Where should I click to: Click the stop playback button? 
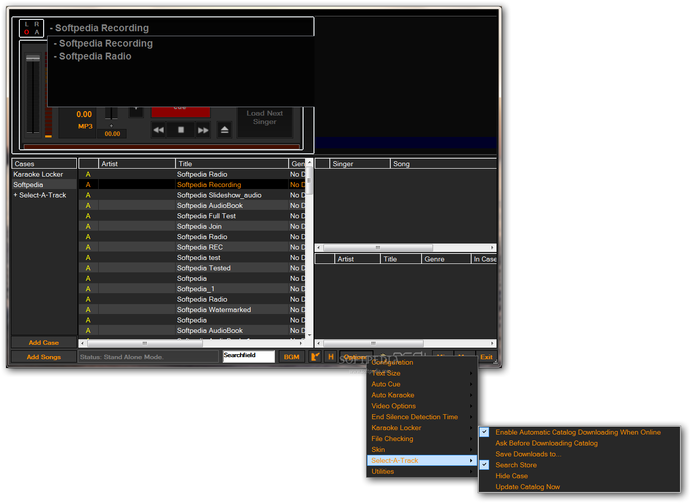181,130
